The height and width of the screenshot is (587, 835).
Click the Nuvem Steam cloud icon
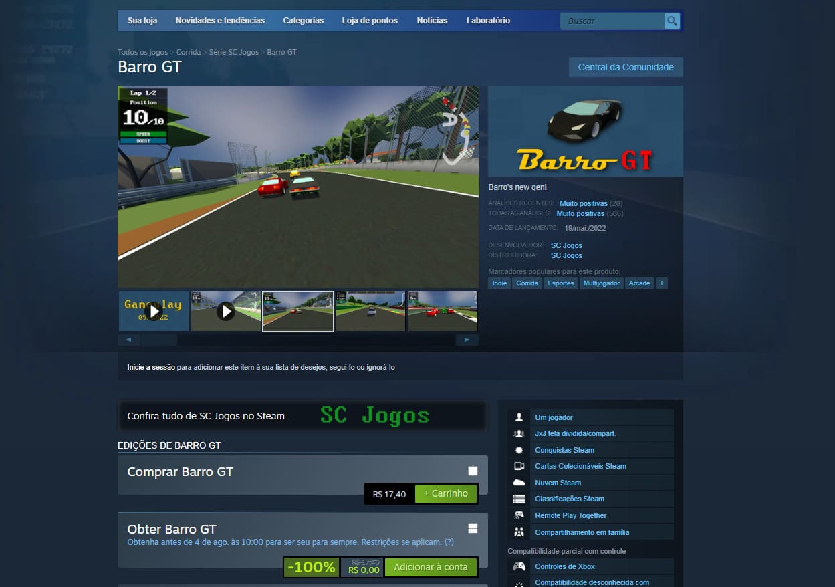coord(519,483)
